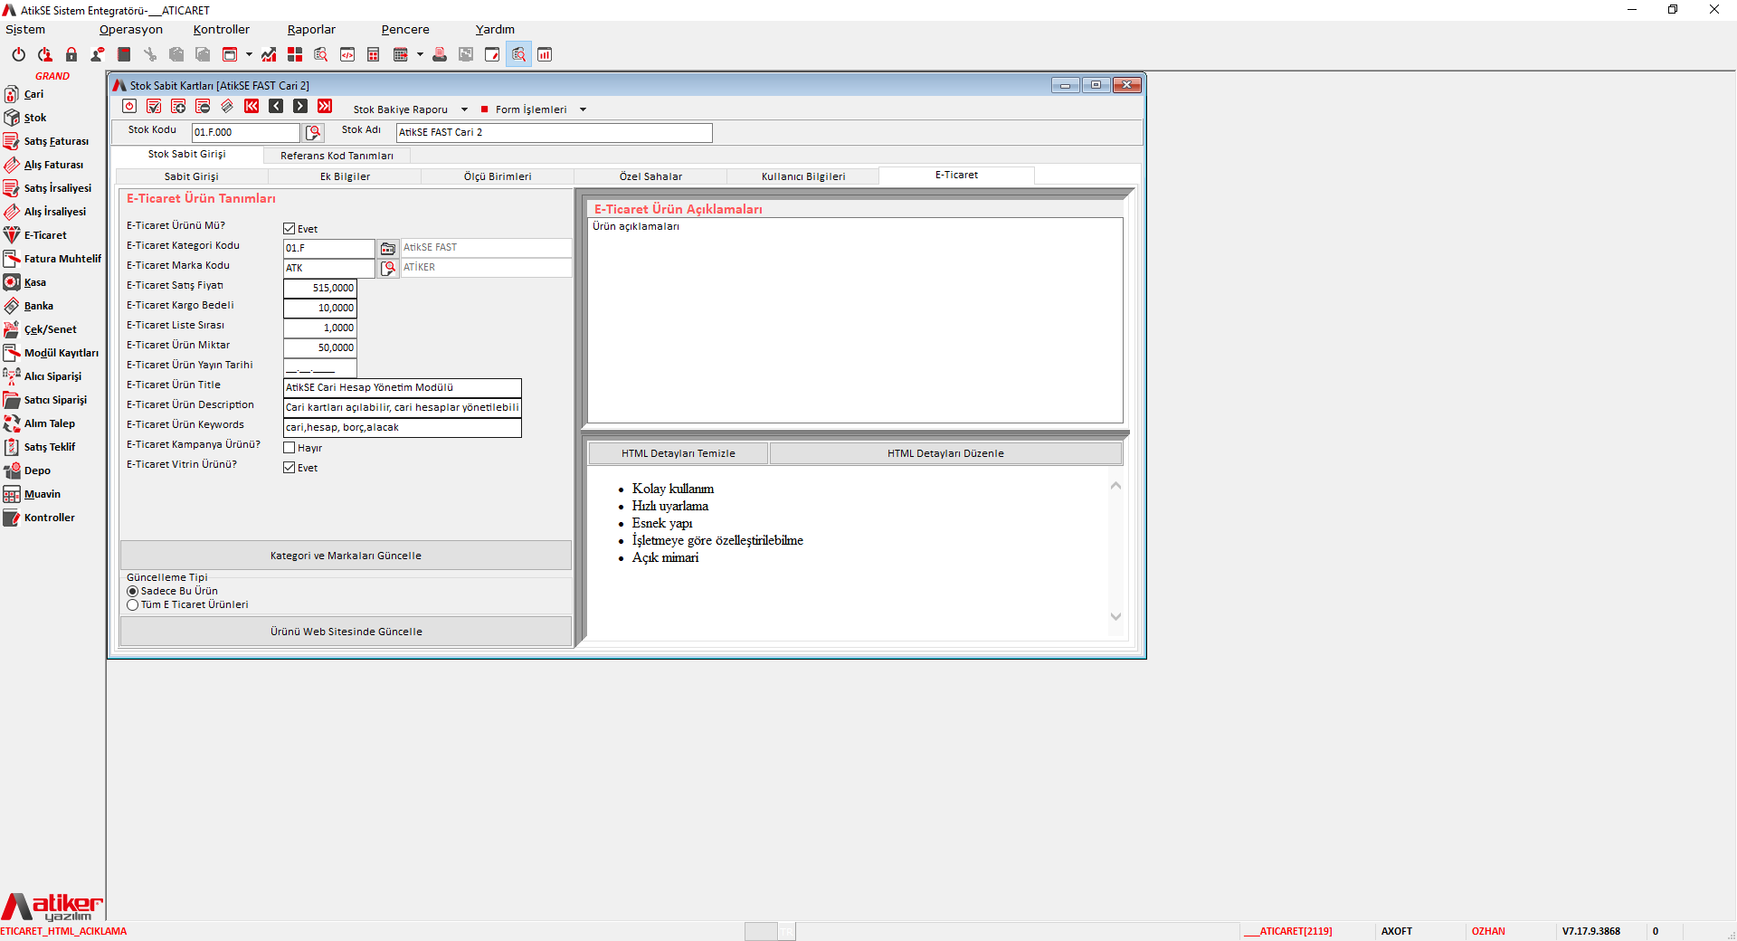Click the save record checkmark icon
Screen dimensions: 1737x941
coord(154,107)
